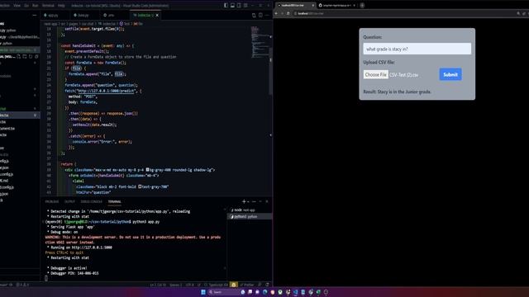Open changes compare icon in editor toolbar
This screenshot has width=529, height=297.
click(x=254, y=15)
